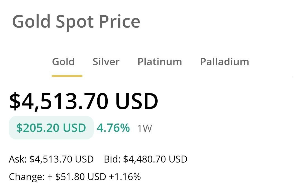Click the Change label
Image resolution: width=301 pixels, height=191 pixels.
(x=26, y=177)
